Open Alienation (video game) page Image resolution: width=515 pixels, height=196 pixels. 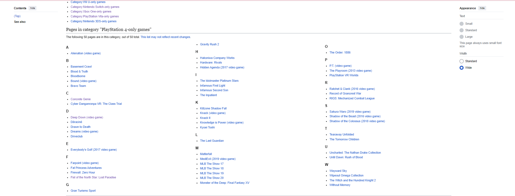tap(86, 53)
